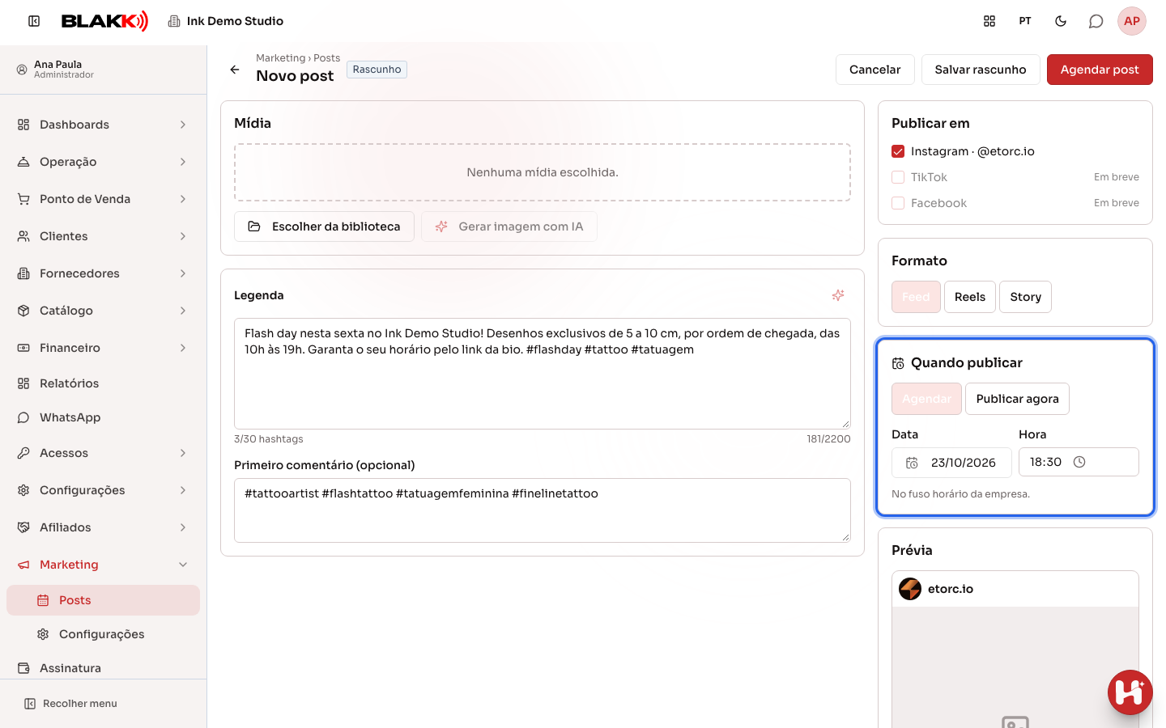Screen dimensions: 1166x728
Task: Open the WhatsApp section
Action: click(x=104, y=417)
